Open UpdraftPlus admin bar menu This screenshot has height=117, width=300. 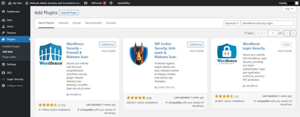click(x=124, y=3)
